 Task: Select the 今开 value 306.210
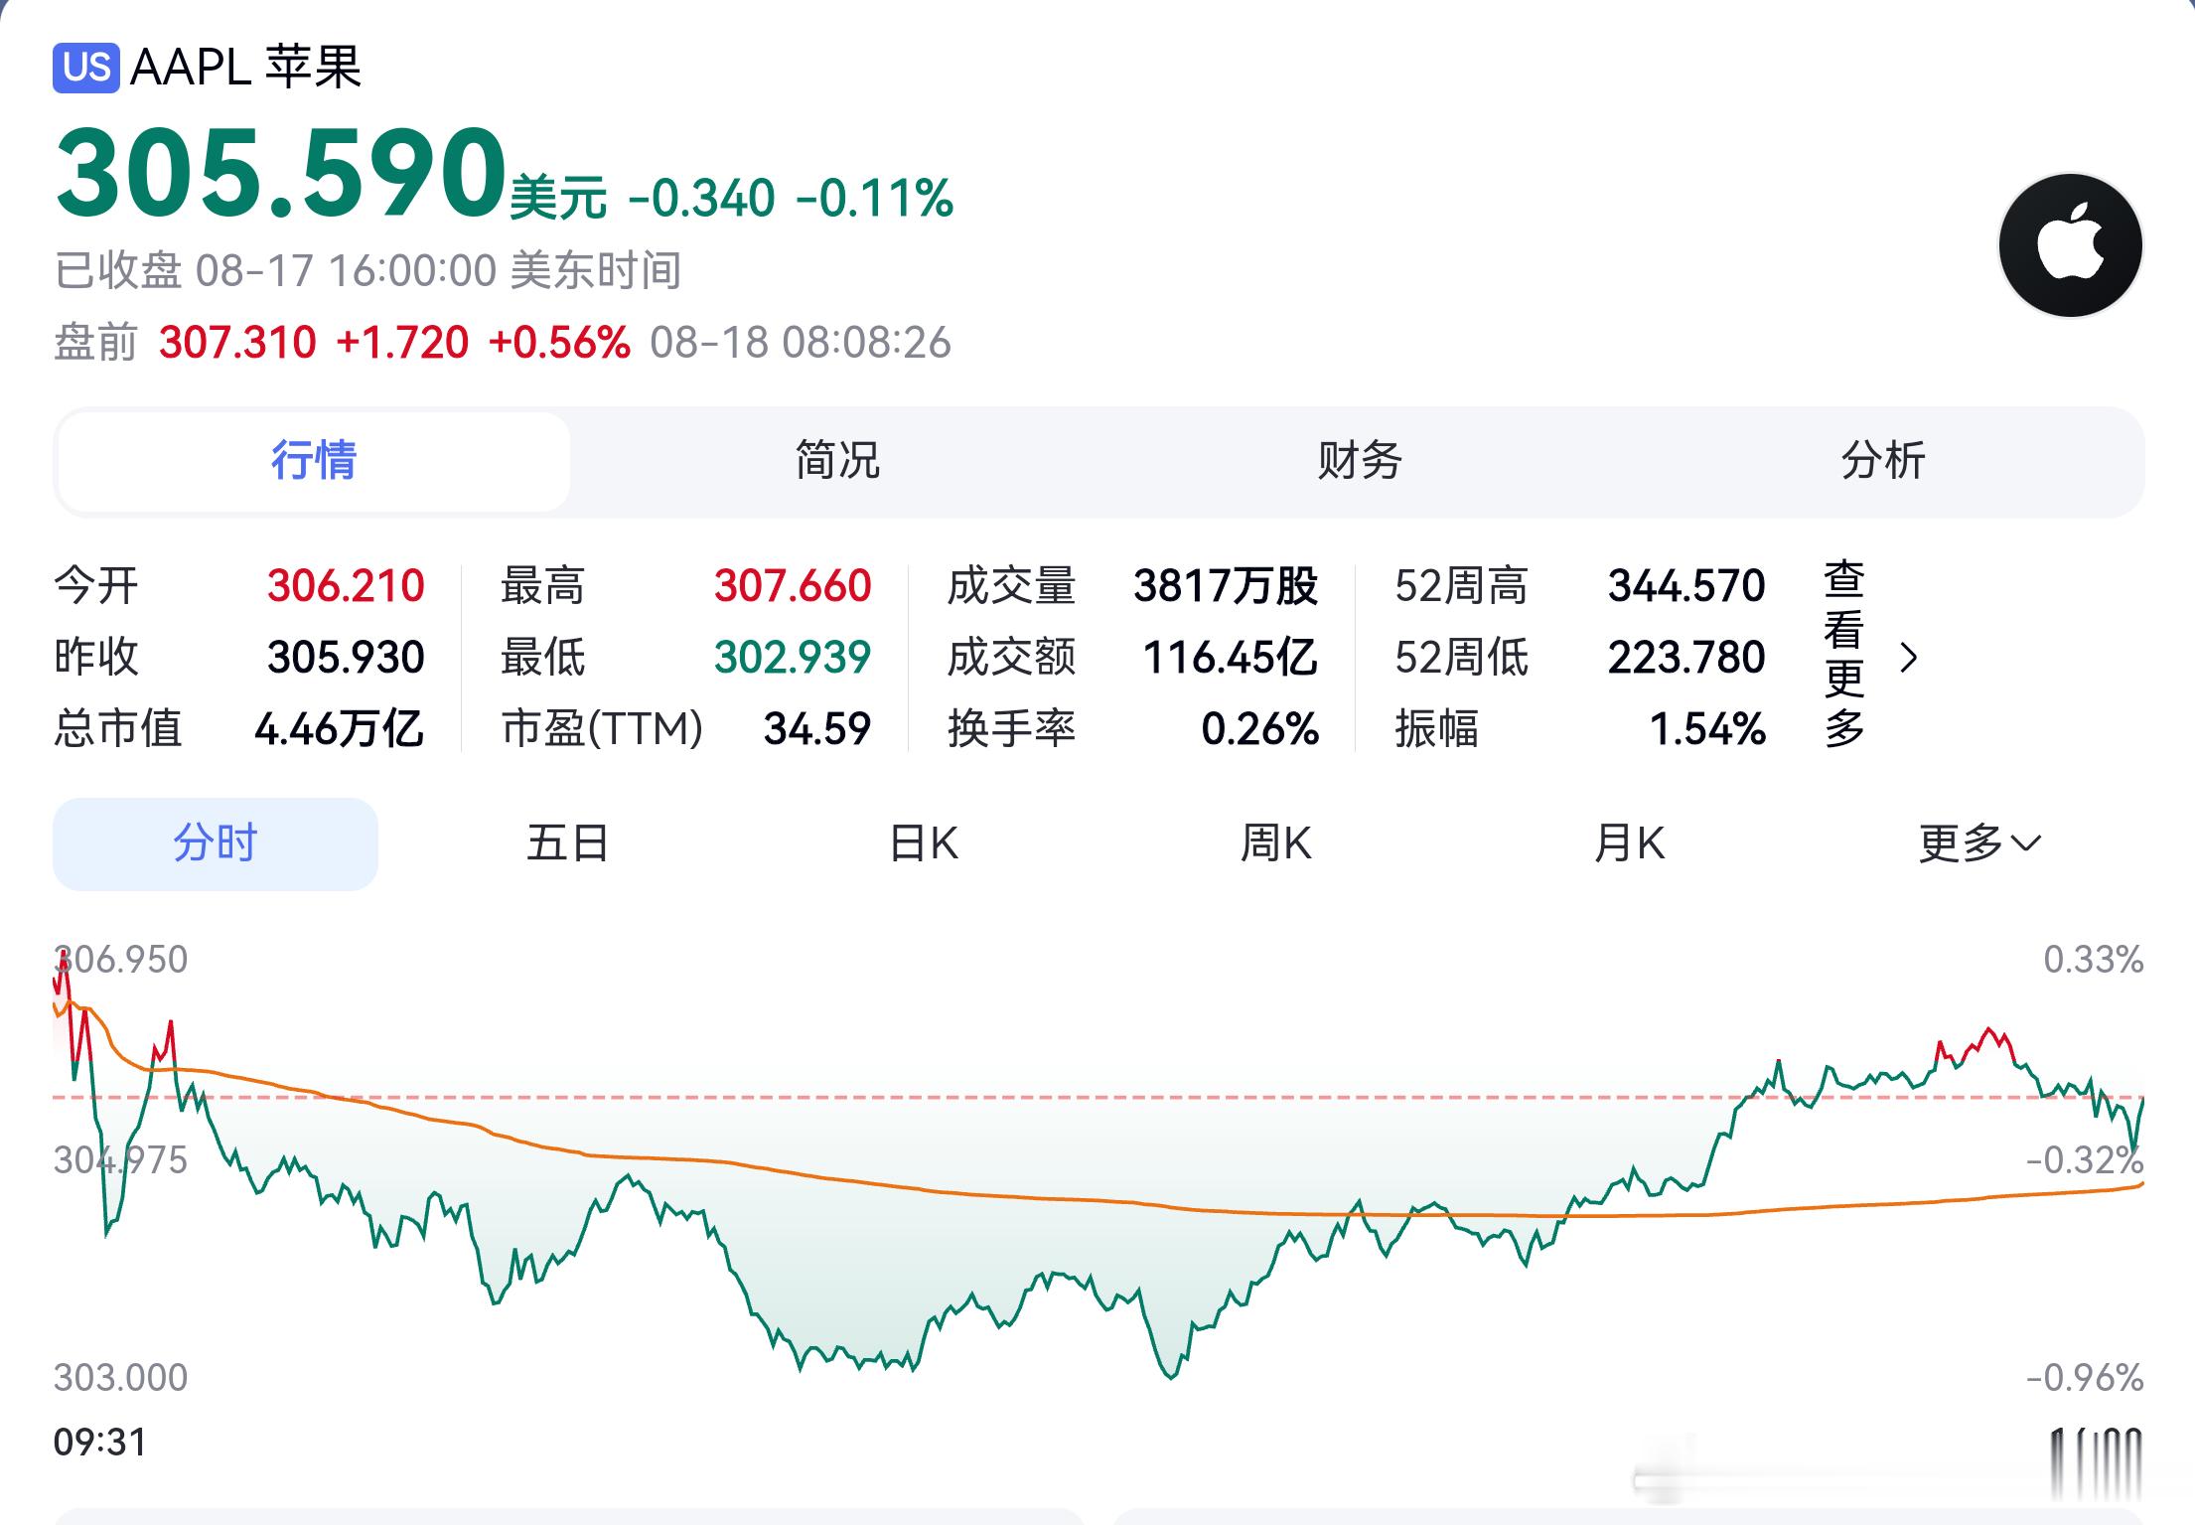point(346,585)
